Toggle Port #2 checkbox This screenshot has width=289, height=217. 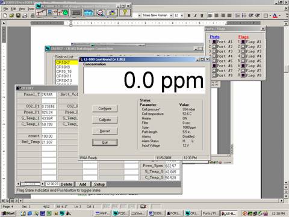(x=214, y=46)
